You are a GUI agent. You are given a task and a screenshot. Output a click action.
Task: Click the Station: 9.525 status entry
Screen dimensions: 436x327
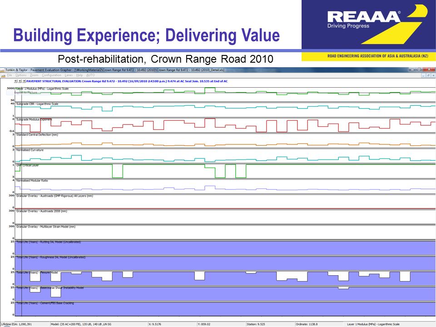tap(256, 324)
